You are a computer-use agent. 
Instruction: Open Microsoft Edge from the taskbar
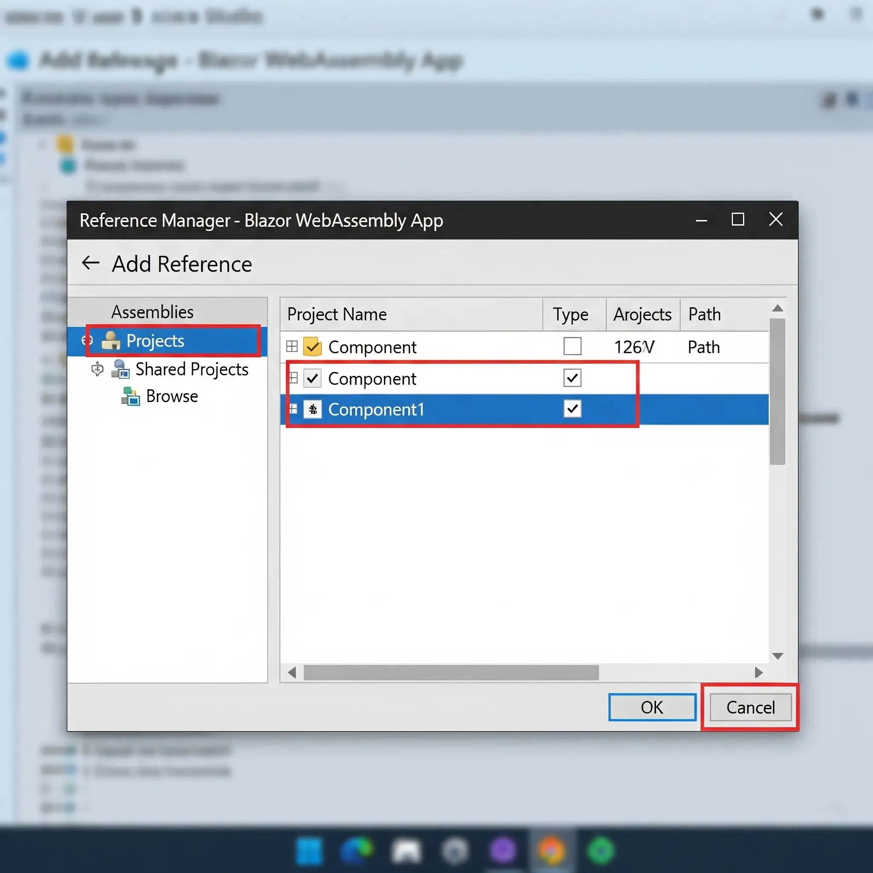tap(357, 850)
